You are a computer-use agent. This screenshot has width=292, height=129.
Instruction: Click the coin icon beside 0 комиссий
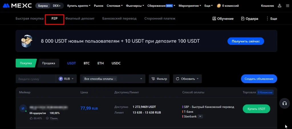coord(219,6)
